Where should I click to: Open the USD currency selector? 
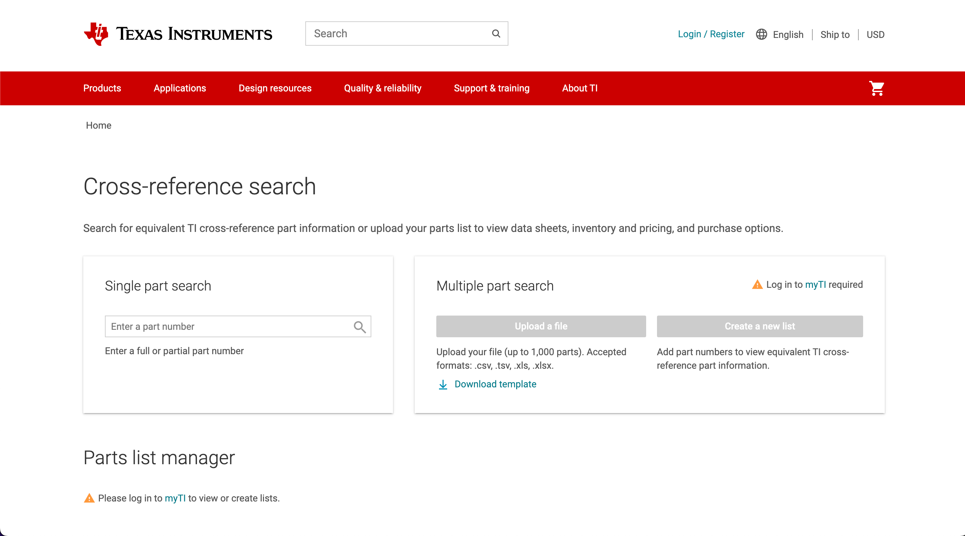coord(875,35)
